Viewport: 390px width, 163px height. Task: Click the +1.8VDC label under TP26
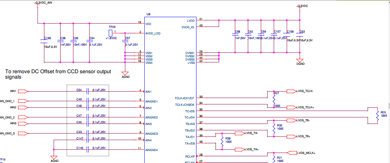111,38
